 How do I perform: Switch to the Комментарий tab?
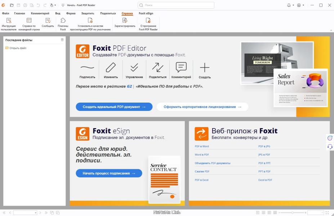click(x=40, y=13)
